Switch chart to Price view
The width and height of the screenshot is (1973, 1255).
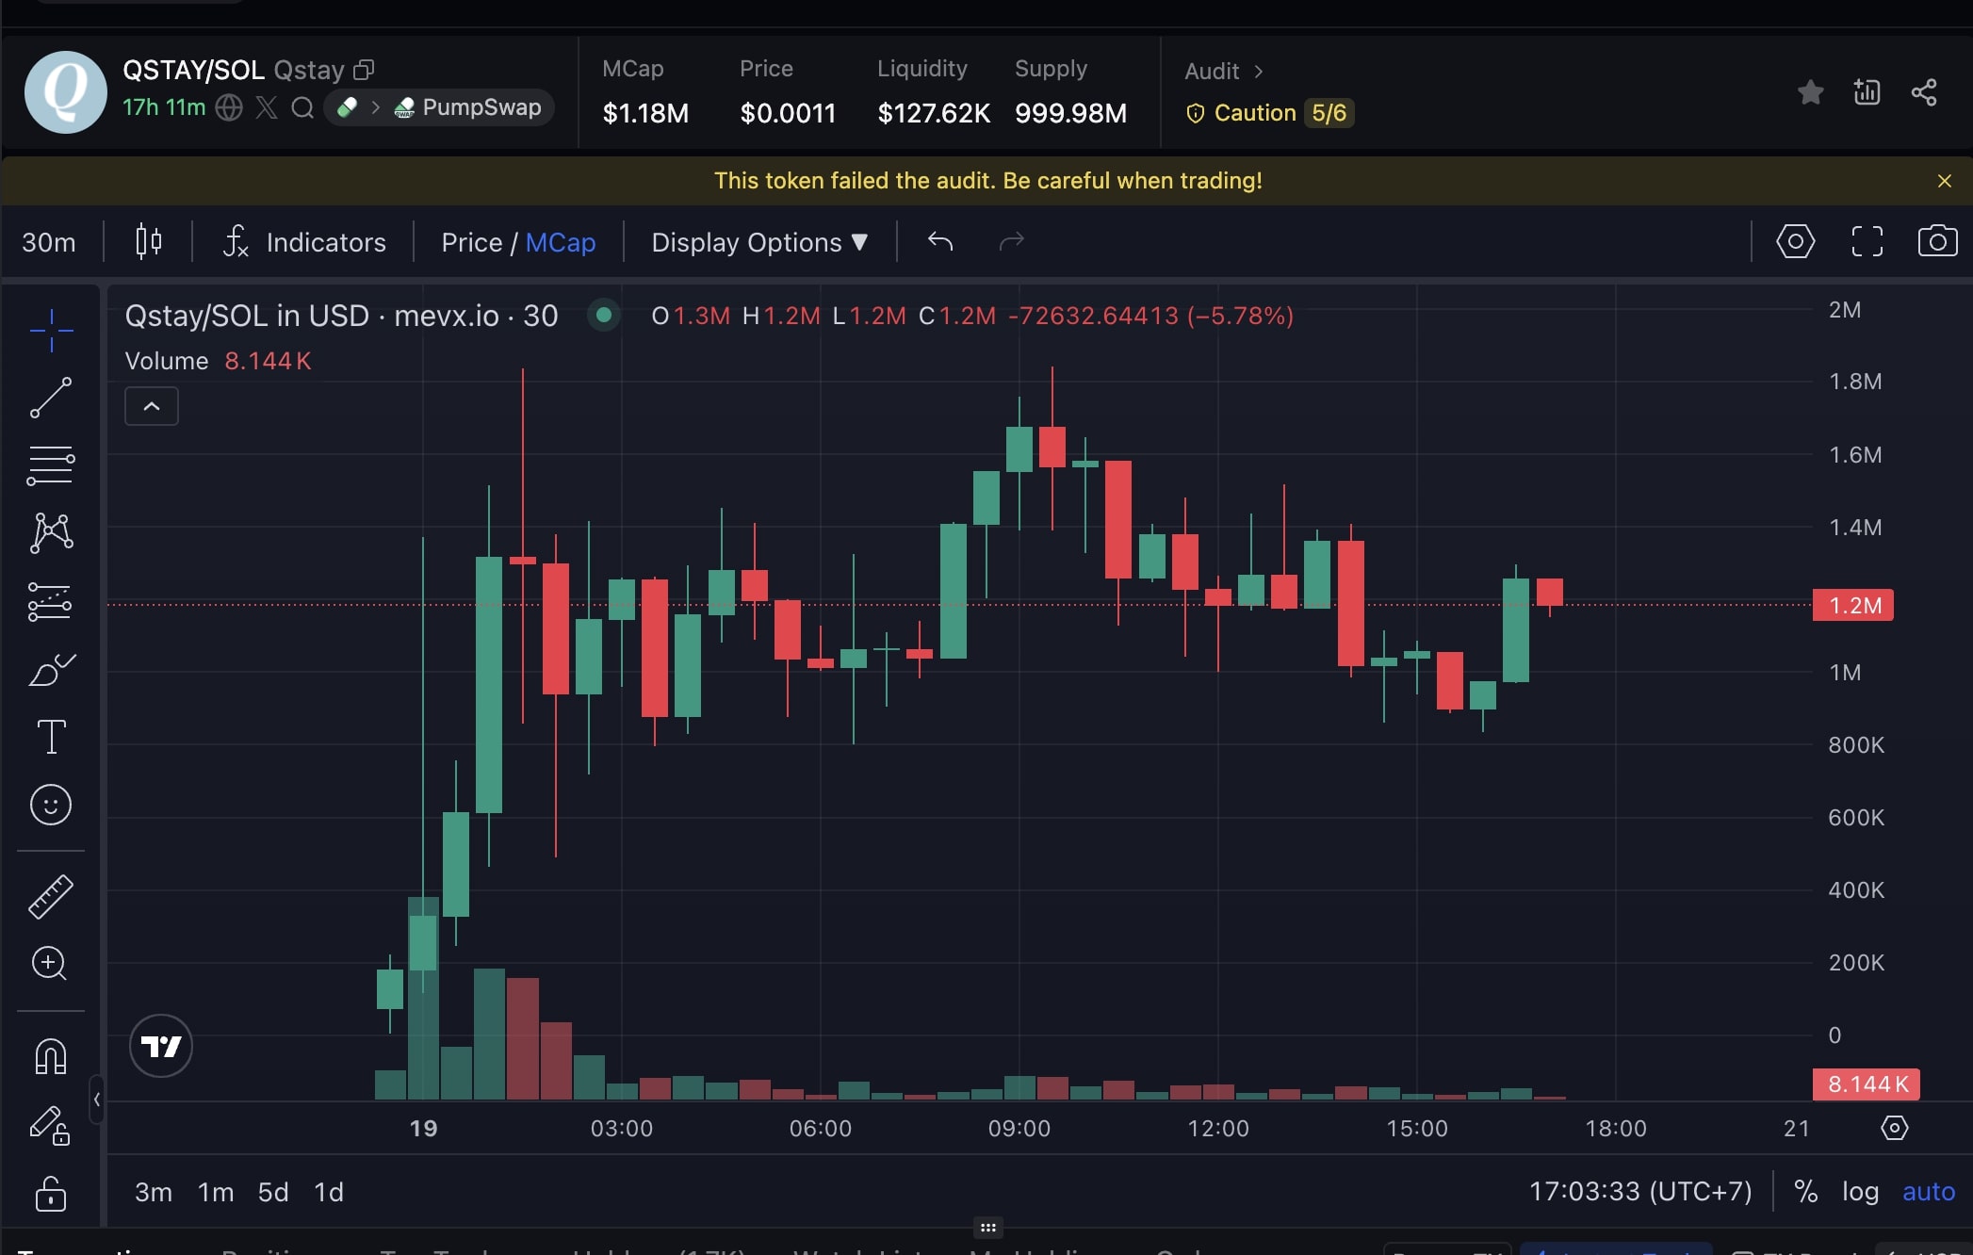471,242
